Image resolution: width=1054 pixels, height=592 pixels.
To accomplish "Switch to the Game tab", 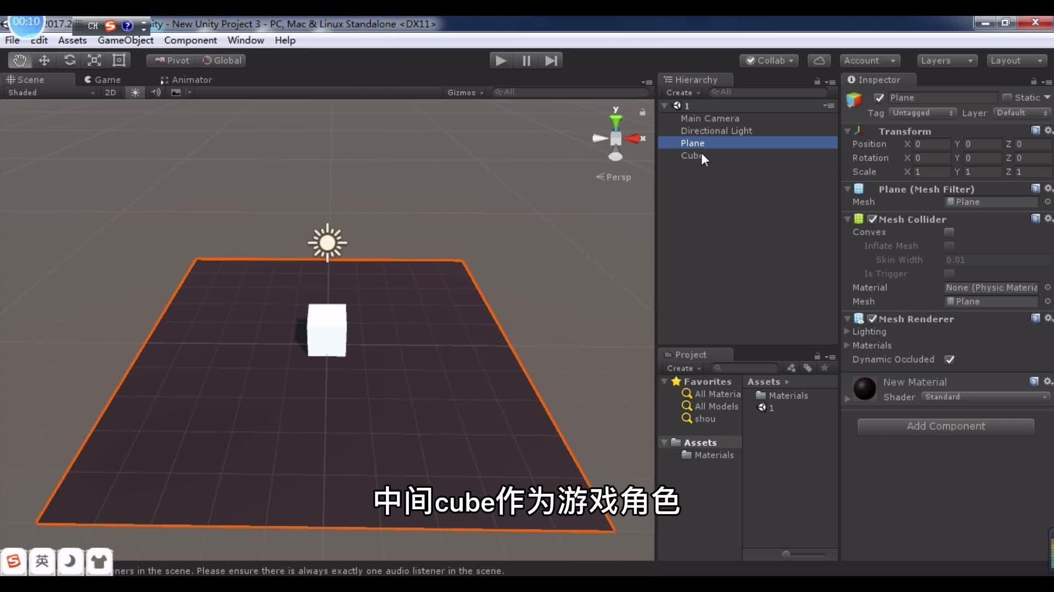I will (x=102, y=79).
